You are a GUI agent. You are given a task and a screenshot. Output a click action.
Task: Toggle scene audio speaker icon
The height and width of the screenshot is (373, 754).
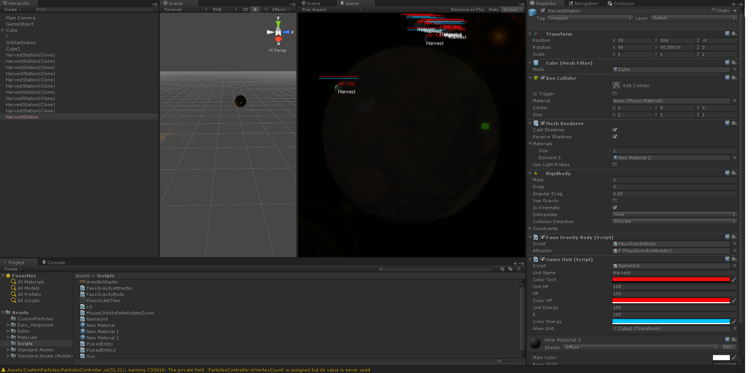(x=265, y=10)
